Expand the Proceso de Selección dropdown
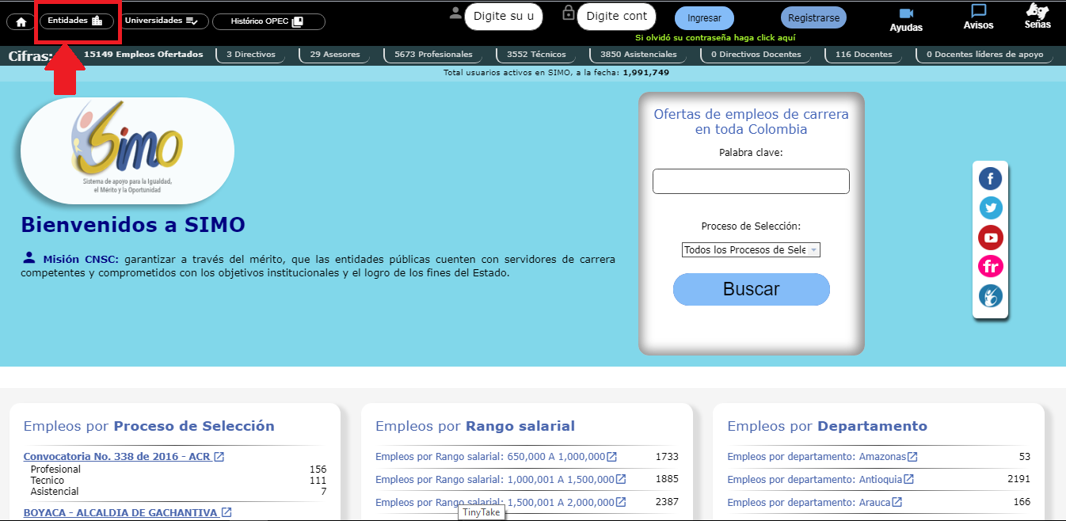This screenshot has height=521, width=1066. pyautogui.click(x=751, y=249)
